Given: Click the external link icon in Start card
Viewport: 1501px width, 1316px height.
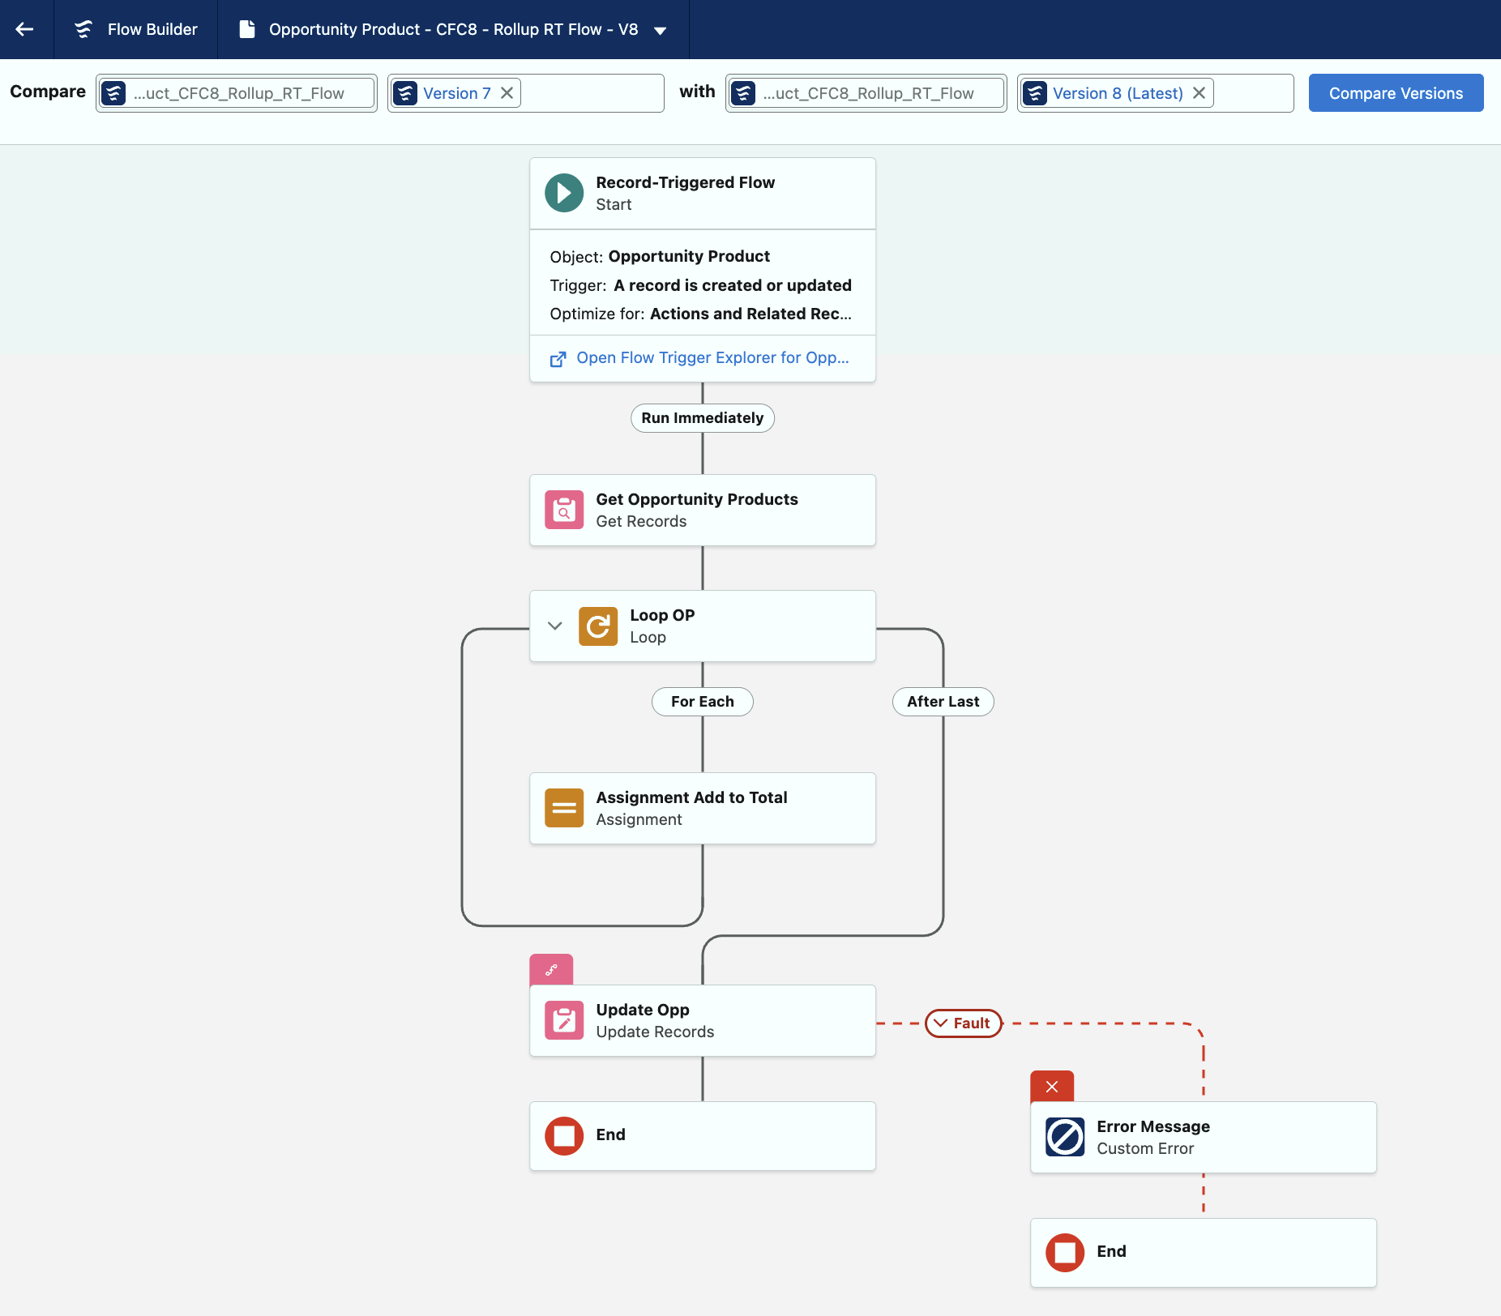Looking at the screenshot, I should [558, 359].
